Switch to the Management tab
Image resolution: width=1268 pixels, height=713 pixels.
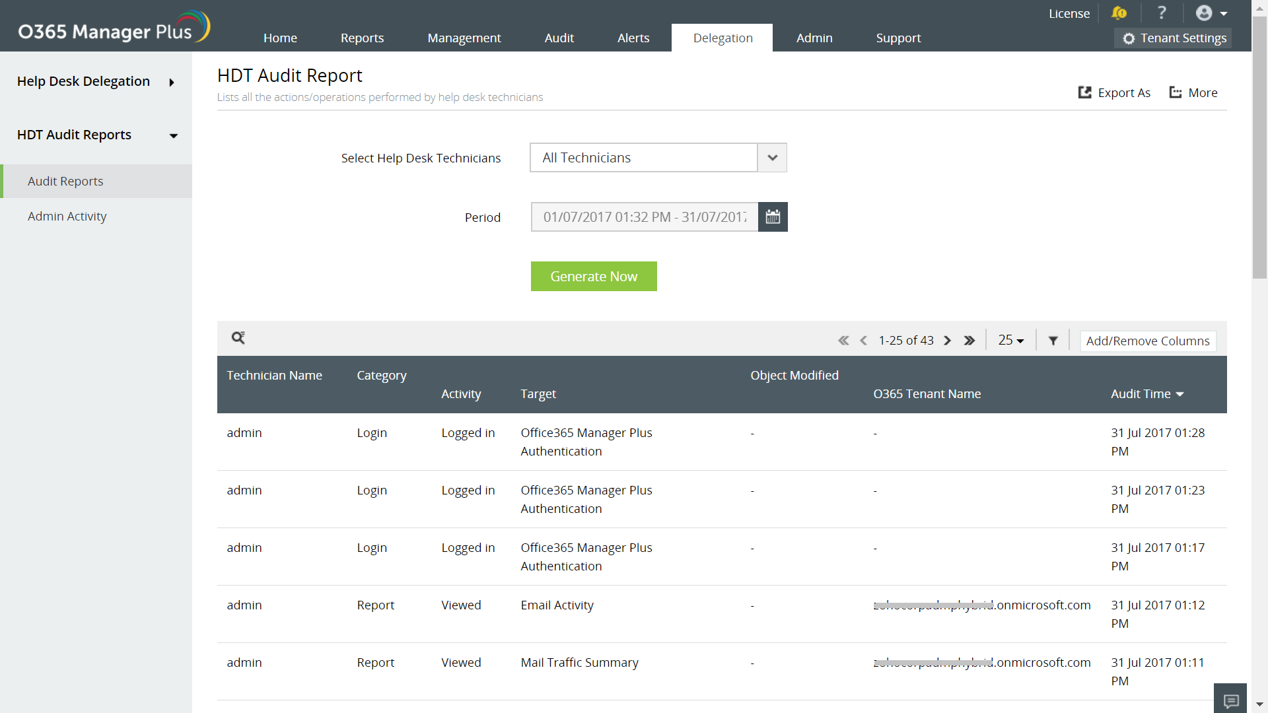(x=464, y=38)
